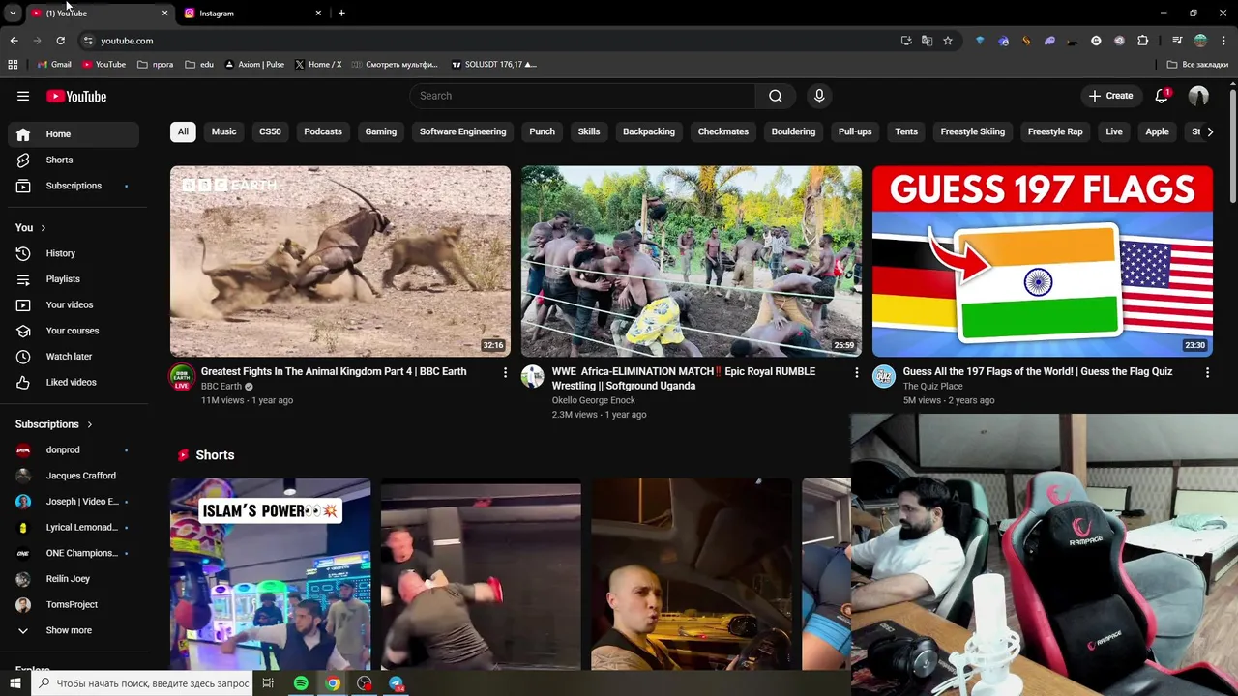Screen dimensions: 1238x696
Task: Open the Guess 197 Flags video thumbnail
Action: tap(1043, 261)
